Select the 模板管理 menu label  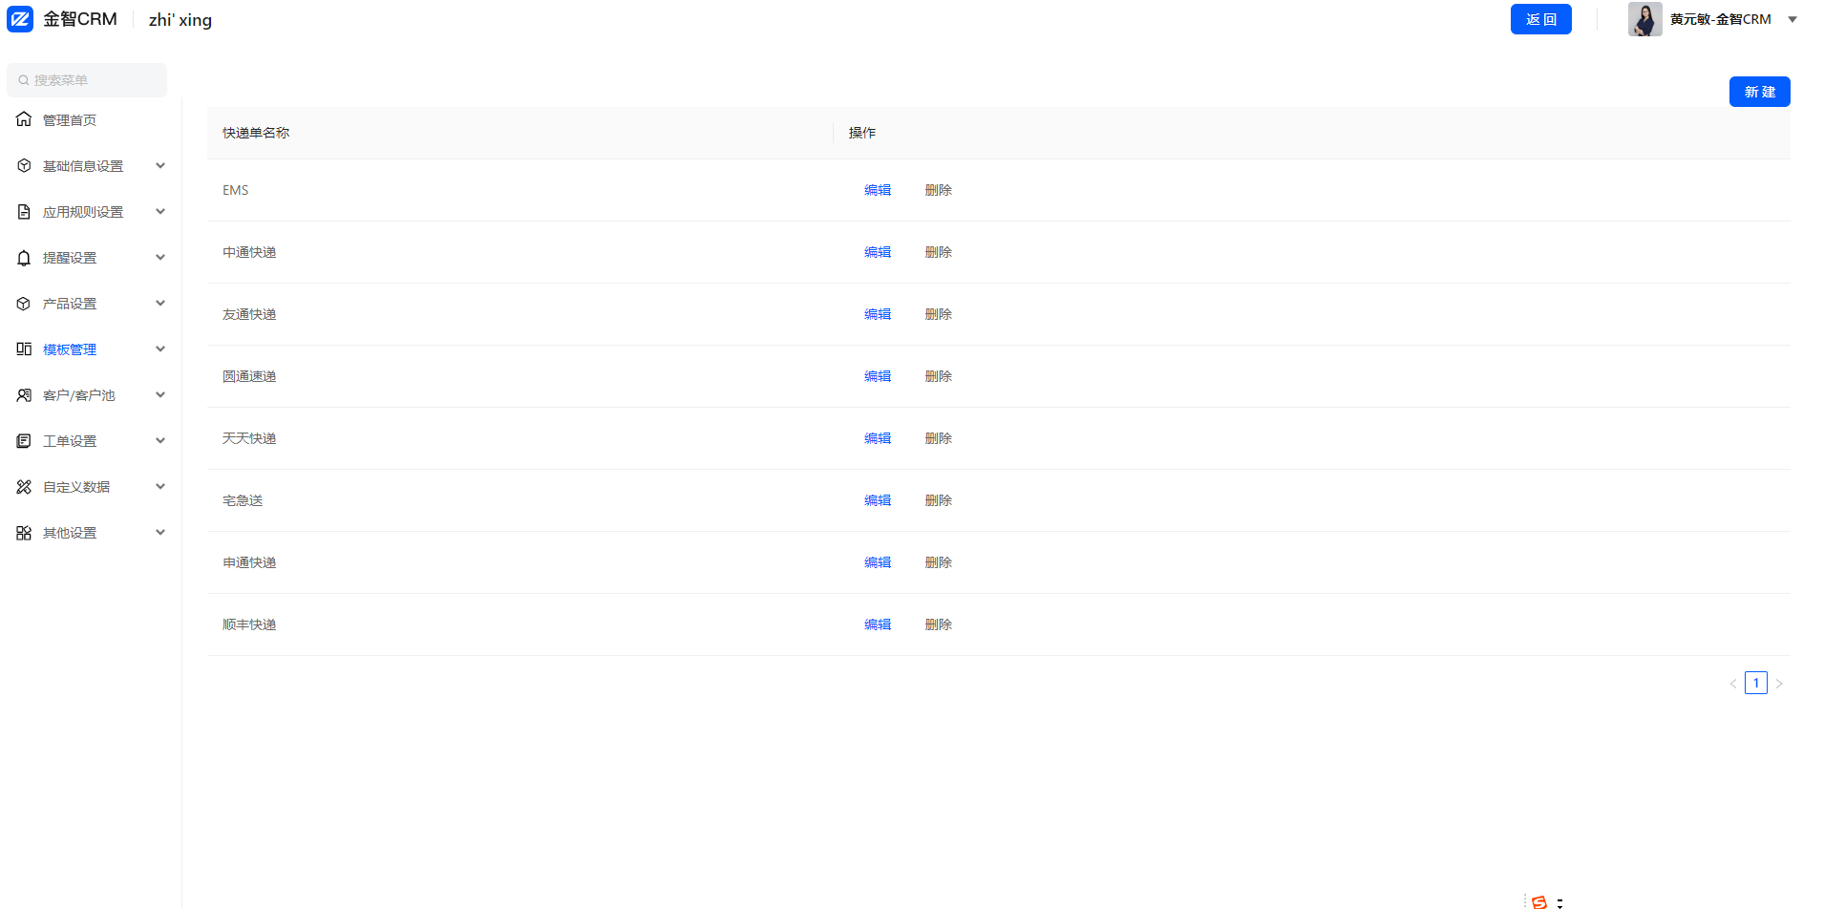coord(70,349)
